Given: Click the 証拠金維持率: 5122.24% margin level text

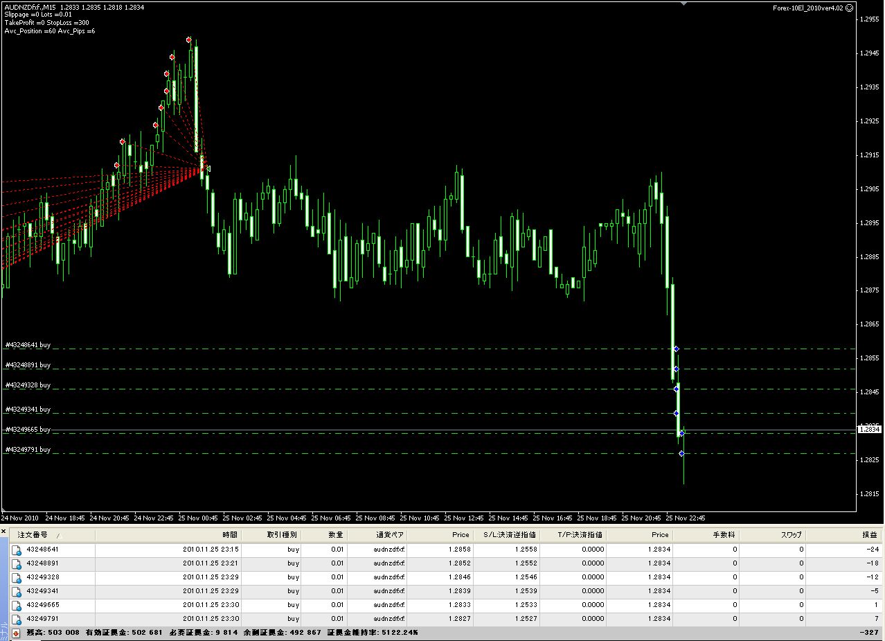Looking at the screenshot, I should coord(373,633).
